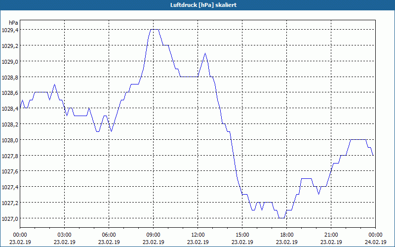Click the y-axis value 1027,4
395x247 pixels.
10,187
